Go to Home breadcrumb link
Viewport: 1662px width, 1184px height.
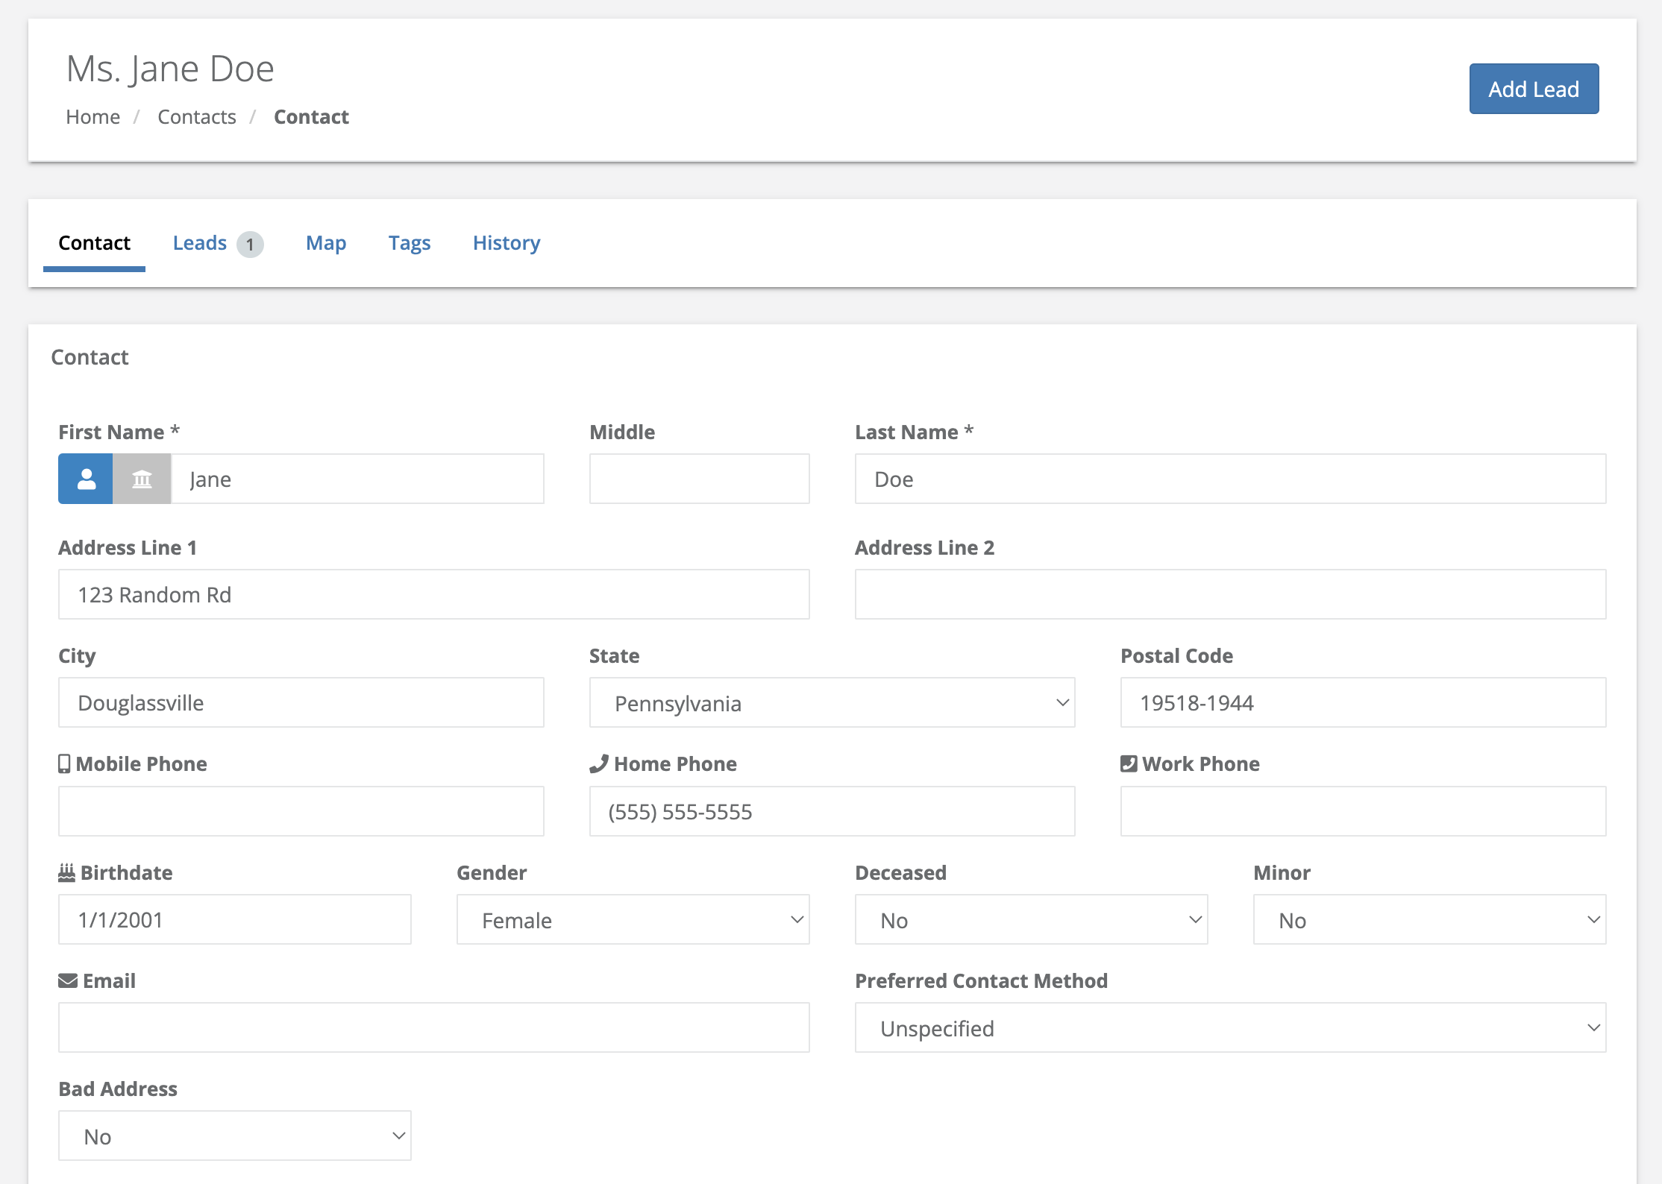(x=93, y=117)
